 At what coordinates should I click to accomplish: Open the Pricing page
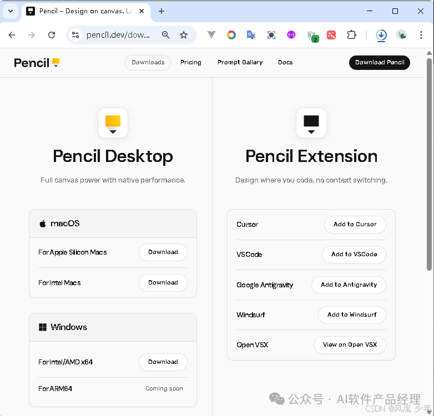[x=191, y=63]
